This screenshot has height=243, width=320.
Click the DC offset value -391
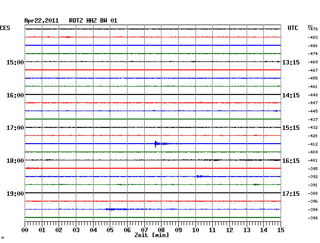click(313, 185)
